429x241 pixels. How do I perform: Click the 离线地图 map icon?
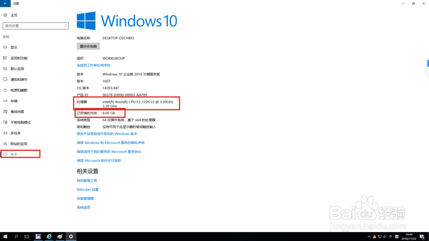pyautogui.click(x=5, y=112)
